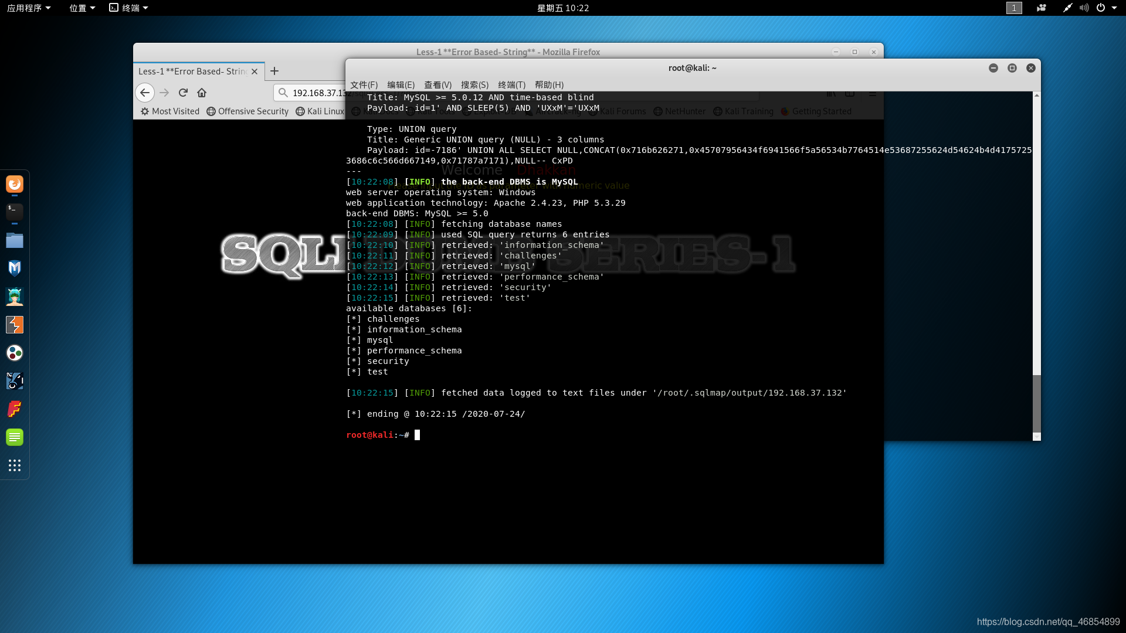Click 'Type: UNION query' line
The height and width of the screenshot is (633, 1126).
click(412, 129)
